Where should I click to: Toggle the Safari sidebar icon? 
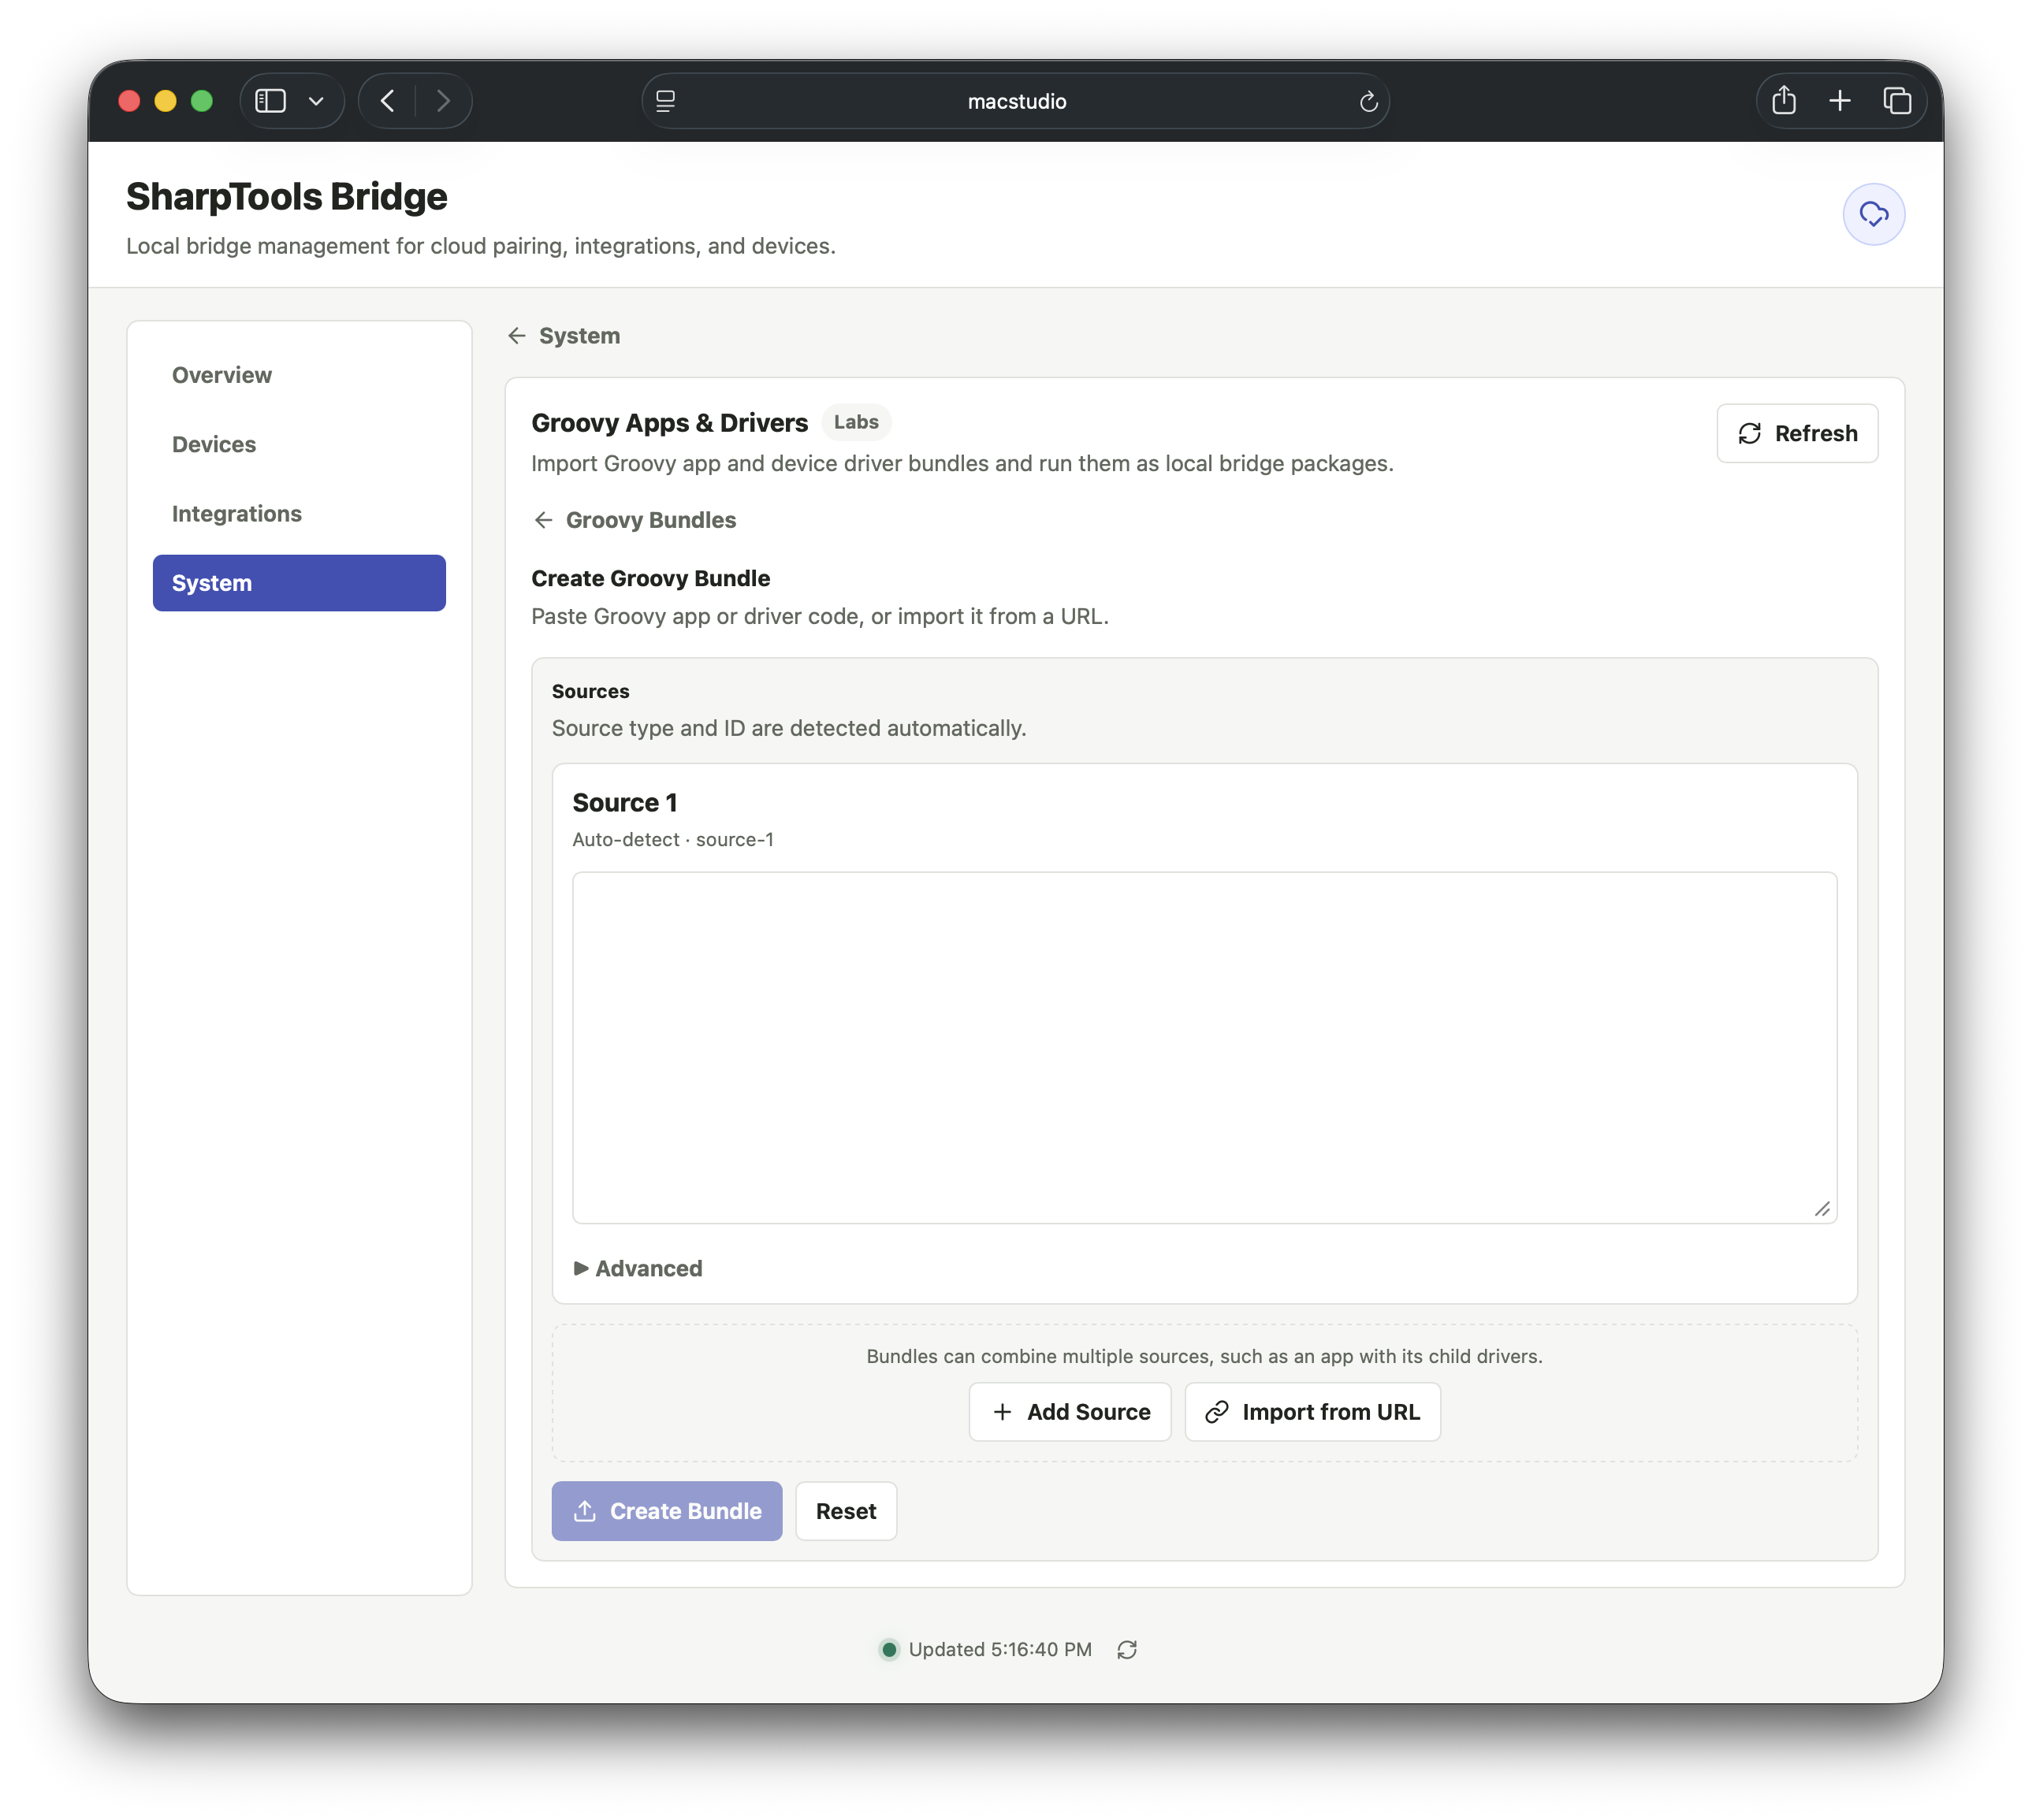[x=270, y=101]
